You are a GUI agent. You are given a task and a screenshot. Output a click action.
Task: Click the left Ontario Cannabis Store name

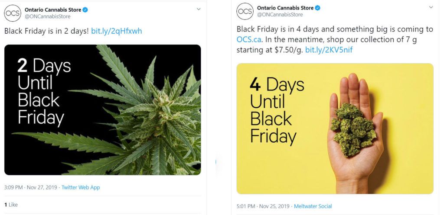[x=53, y=10]
